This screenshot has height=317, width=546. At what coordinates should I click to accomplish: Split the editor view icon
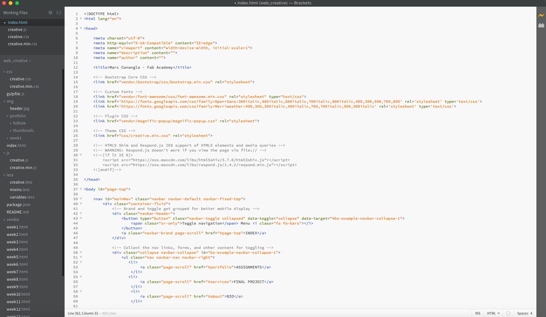tap(59, 12)
